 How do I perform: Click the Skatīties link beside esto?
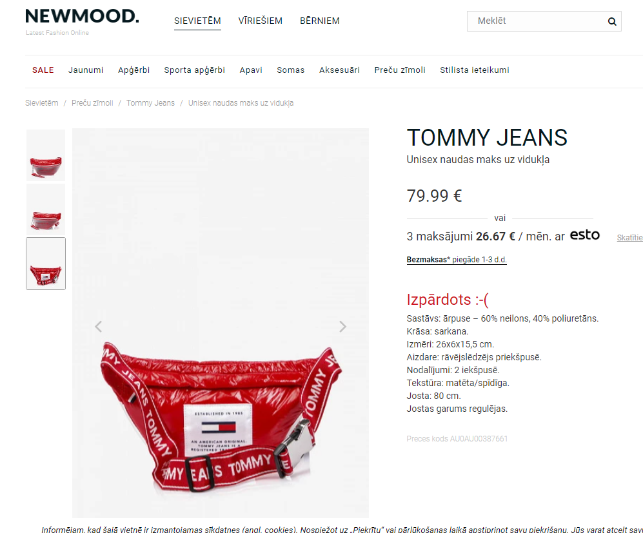pyautogui.click(x=630, y=238)
